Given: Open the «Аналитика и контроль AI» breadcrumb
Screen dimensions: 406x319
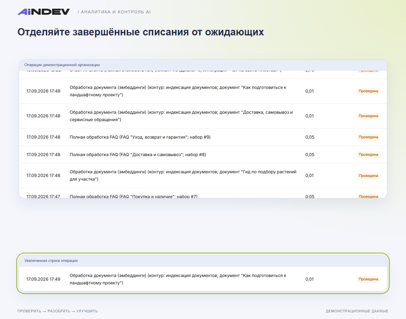Looking at the screenshot, I should (114, 12).
